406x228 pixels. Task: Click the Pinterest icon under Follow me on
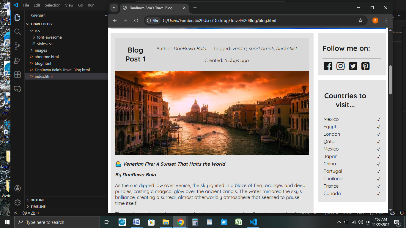click(x=366, y=66)
